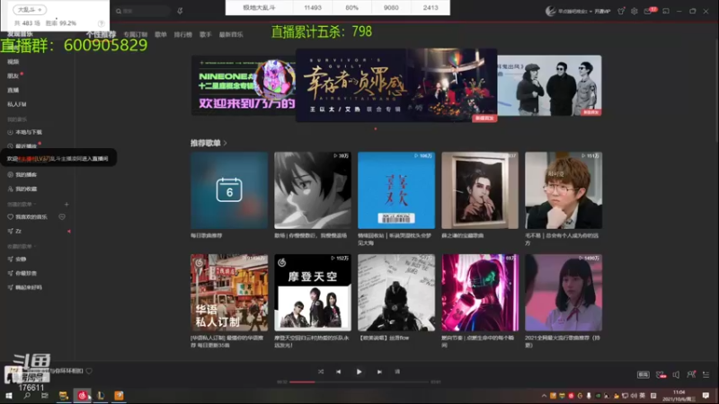
Task: Open the listen-together icon in player bar
Action: pos(691,374)
